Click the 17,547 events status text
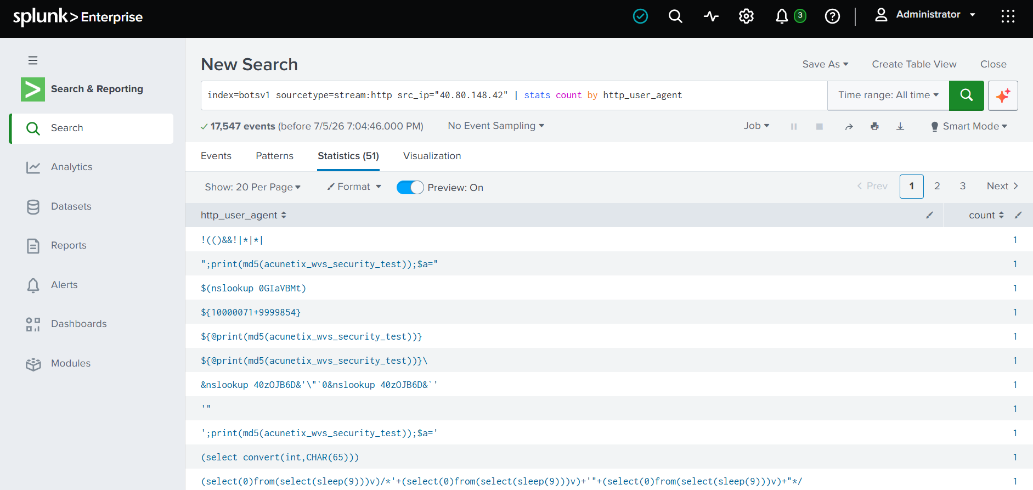1033x490 pixels. click(x=243, y=127)
